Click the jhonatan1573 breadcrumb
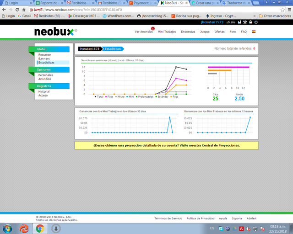 [90, 49]
